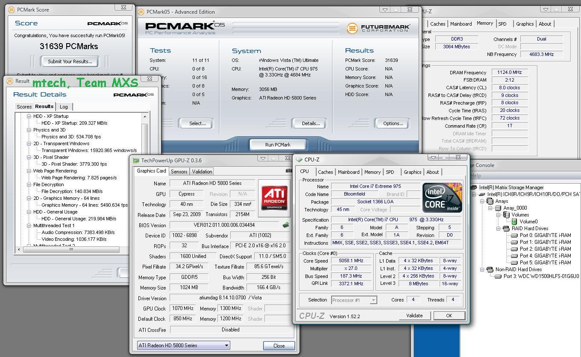Click Submit Your Results button

pos(70,61)
